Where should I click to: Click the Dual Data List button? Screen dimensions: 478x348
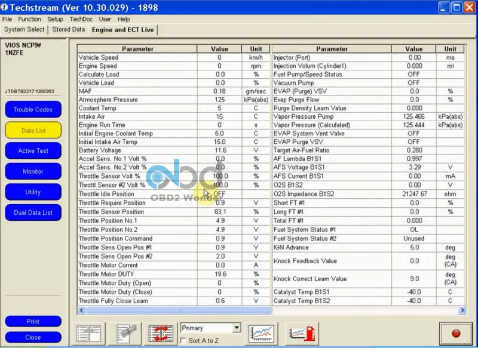33,213
